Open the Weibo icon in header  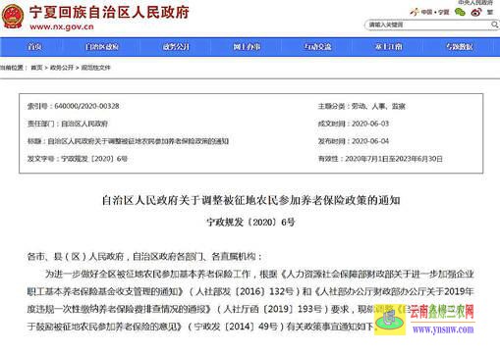pyautogui.click(x=476, y=13)
